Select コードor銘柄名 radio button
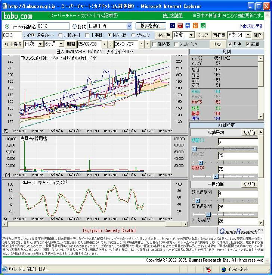The height and width of the screenshot is (275, 272). click(7, 26)
